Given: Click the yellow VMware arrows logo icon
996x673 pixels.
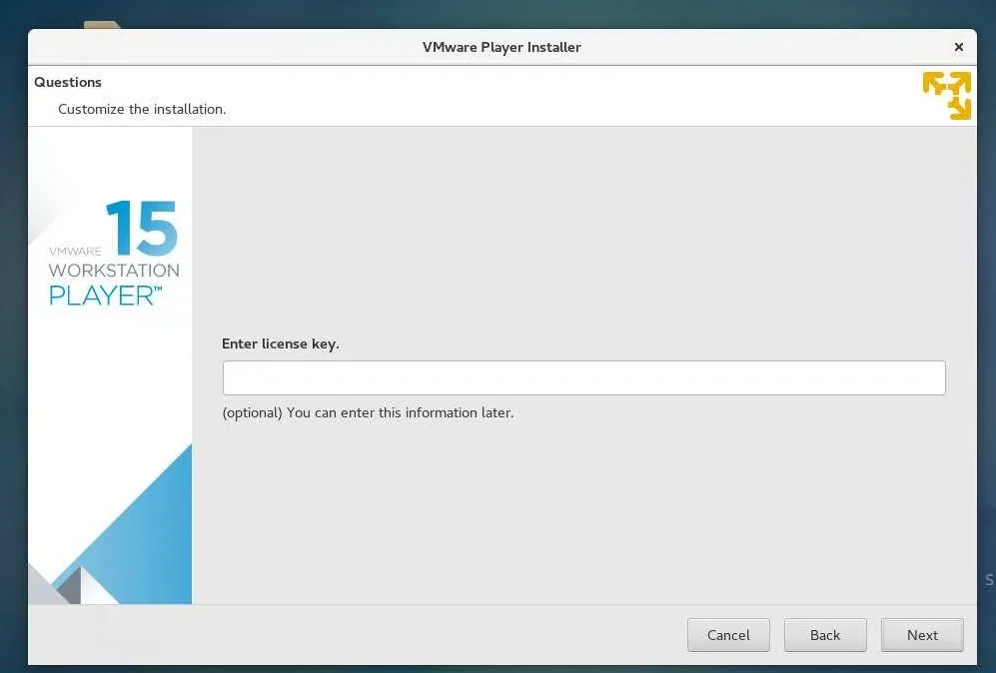Looking at the screenshot, I should click(947, 95).
